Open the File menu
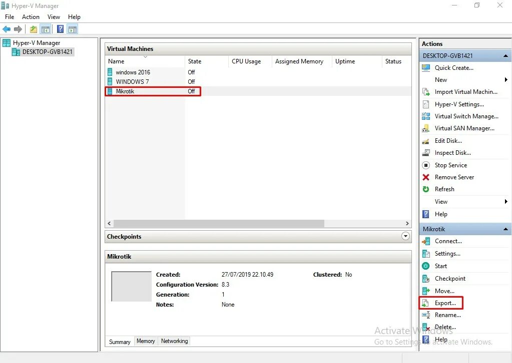 10,17
